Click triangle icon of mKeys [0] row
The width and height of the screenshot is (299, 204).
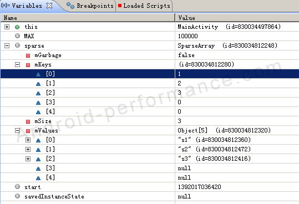tap(38, 74)
